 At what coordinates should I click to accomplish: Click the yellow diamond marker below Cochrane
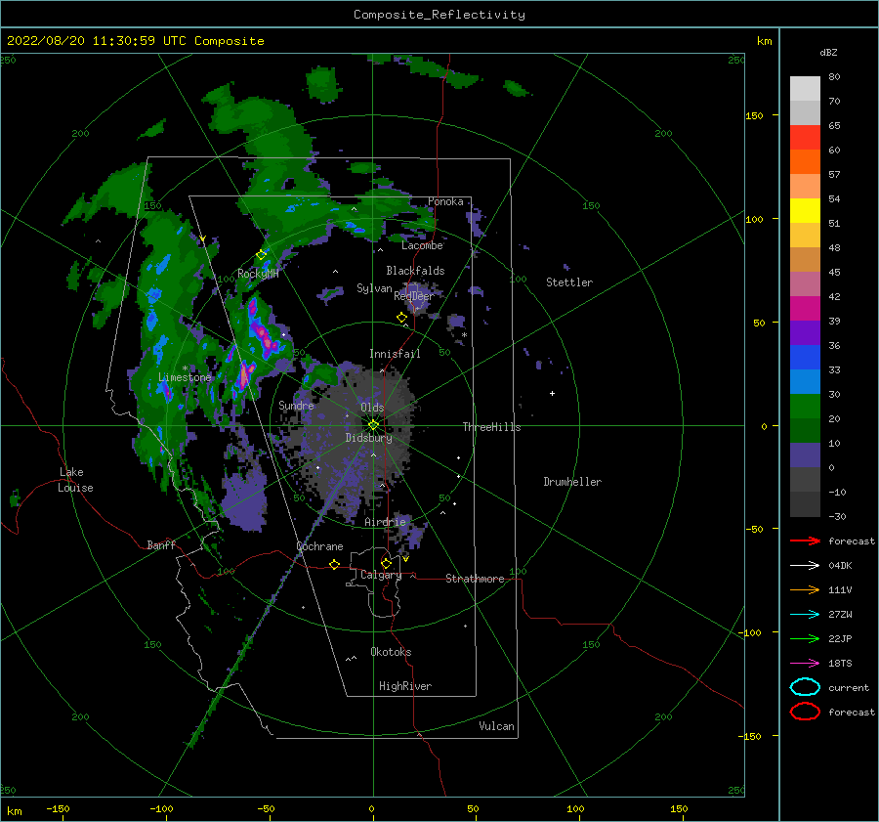pyautogui.click(x=335, y=565)
